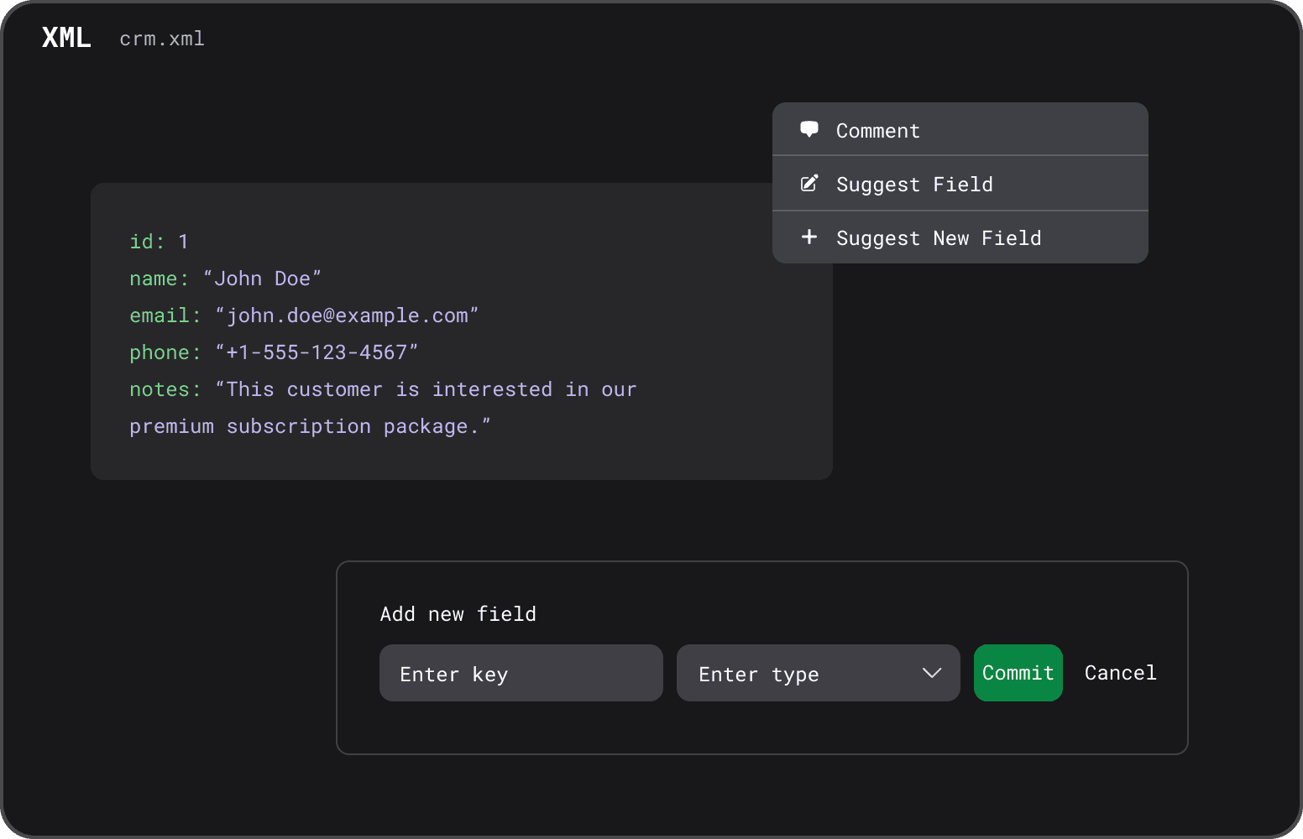This screenshot has height=839, width=1303.
Task: Click the plus icon beside Suggest New Field
Action: point(809,237)
